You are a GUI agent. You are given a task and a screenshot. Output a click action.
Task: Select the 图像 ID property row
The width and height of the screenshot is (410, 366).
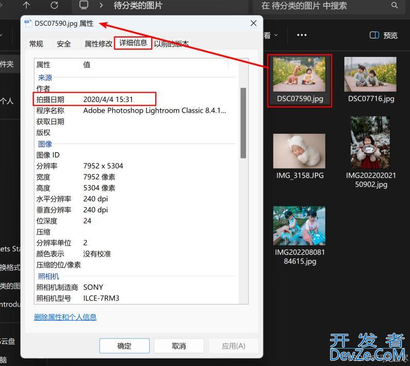(x=136, y=155)
